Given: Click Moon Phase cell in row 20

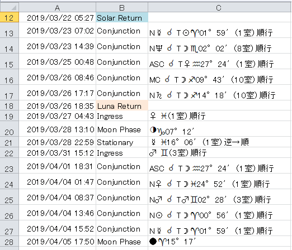Looking at the screenshot, I should (122, 129).
